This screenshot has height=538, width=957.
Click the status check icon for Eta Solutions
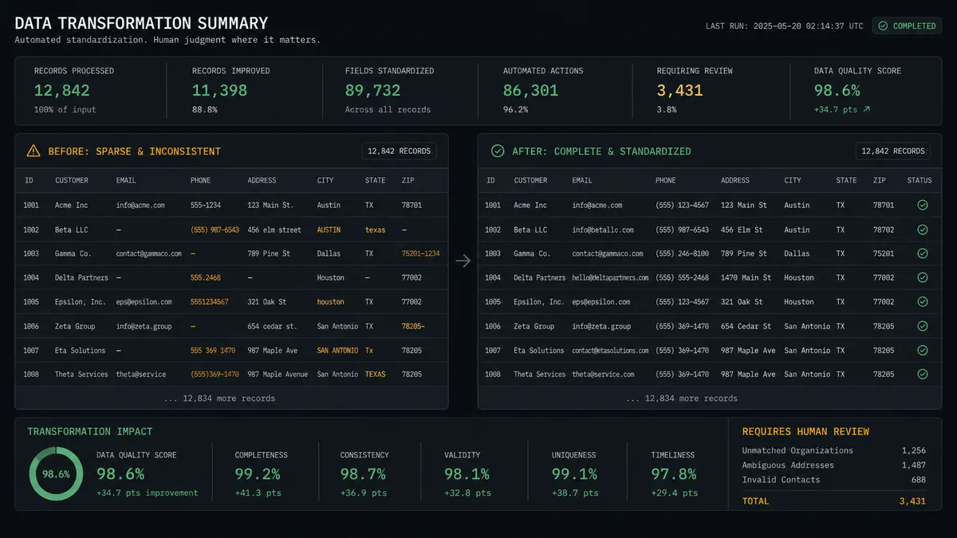pos(923,350)
